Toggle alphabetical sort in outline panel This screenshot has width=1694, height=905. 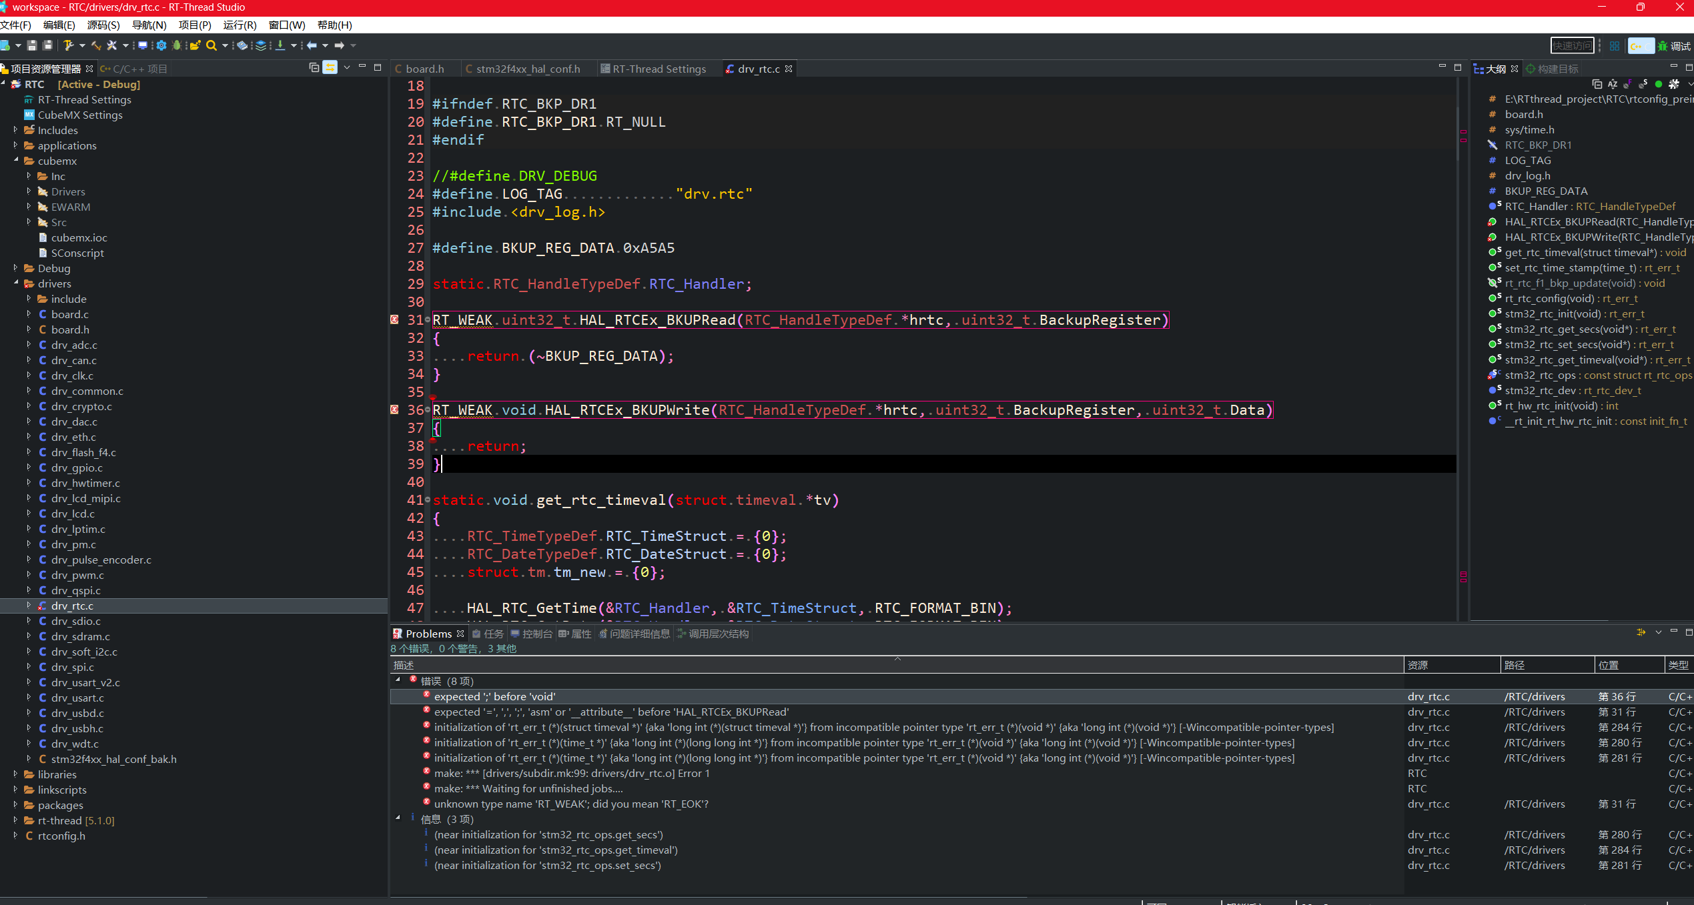pyautogui.click(x=1613, y=84)
